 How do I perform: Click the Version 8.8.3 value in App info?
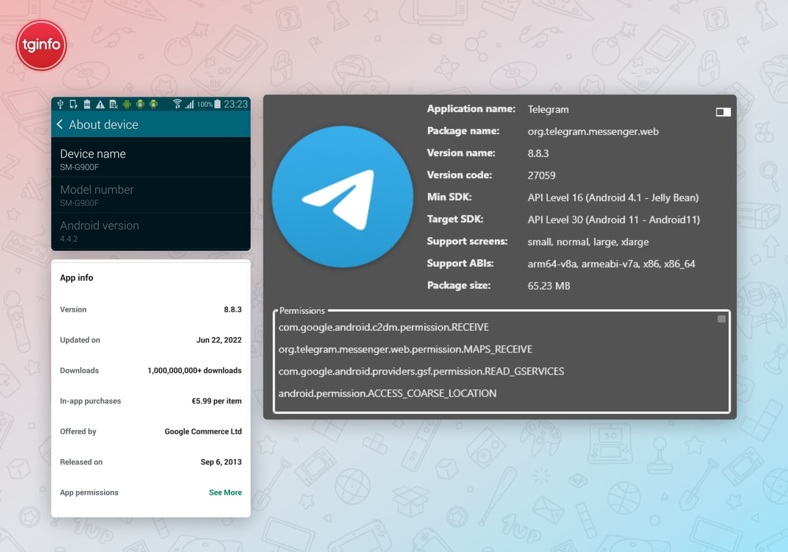(x=233, y=309)
